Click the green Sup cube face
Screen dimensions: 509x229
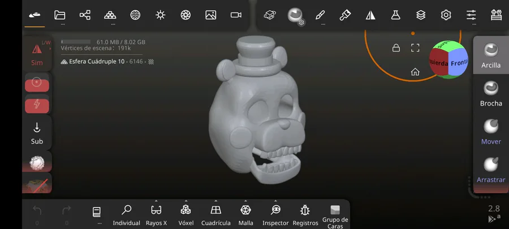pos(447,46)
